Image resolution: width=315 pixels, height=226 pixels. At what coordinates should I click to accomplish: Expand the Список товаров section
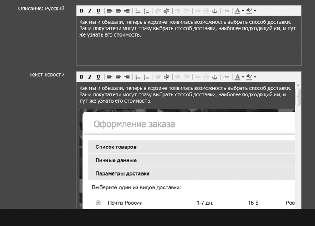click(192, 147)
